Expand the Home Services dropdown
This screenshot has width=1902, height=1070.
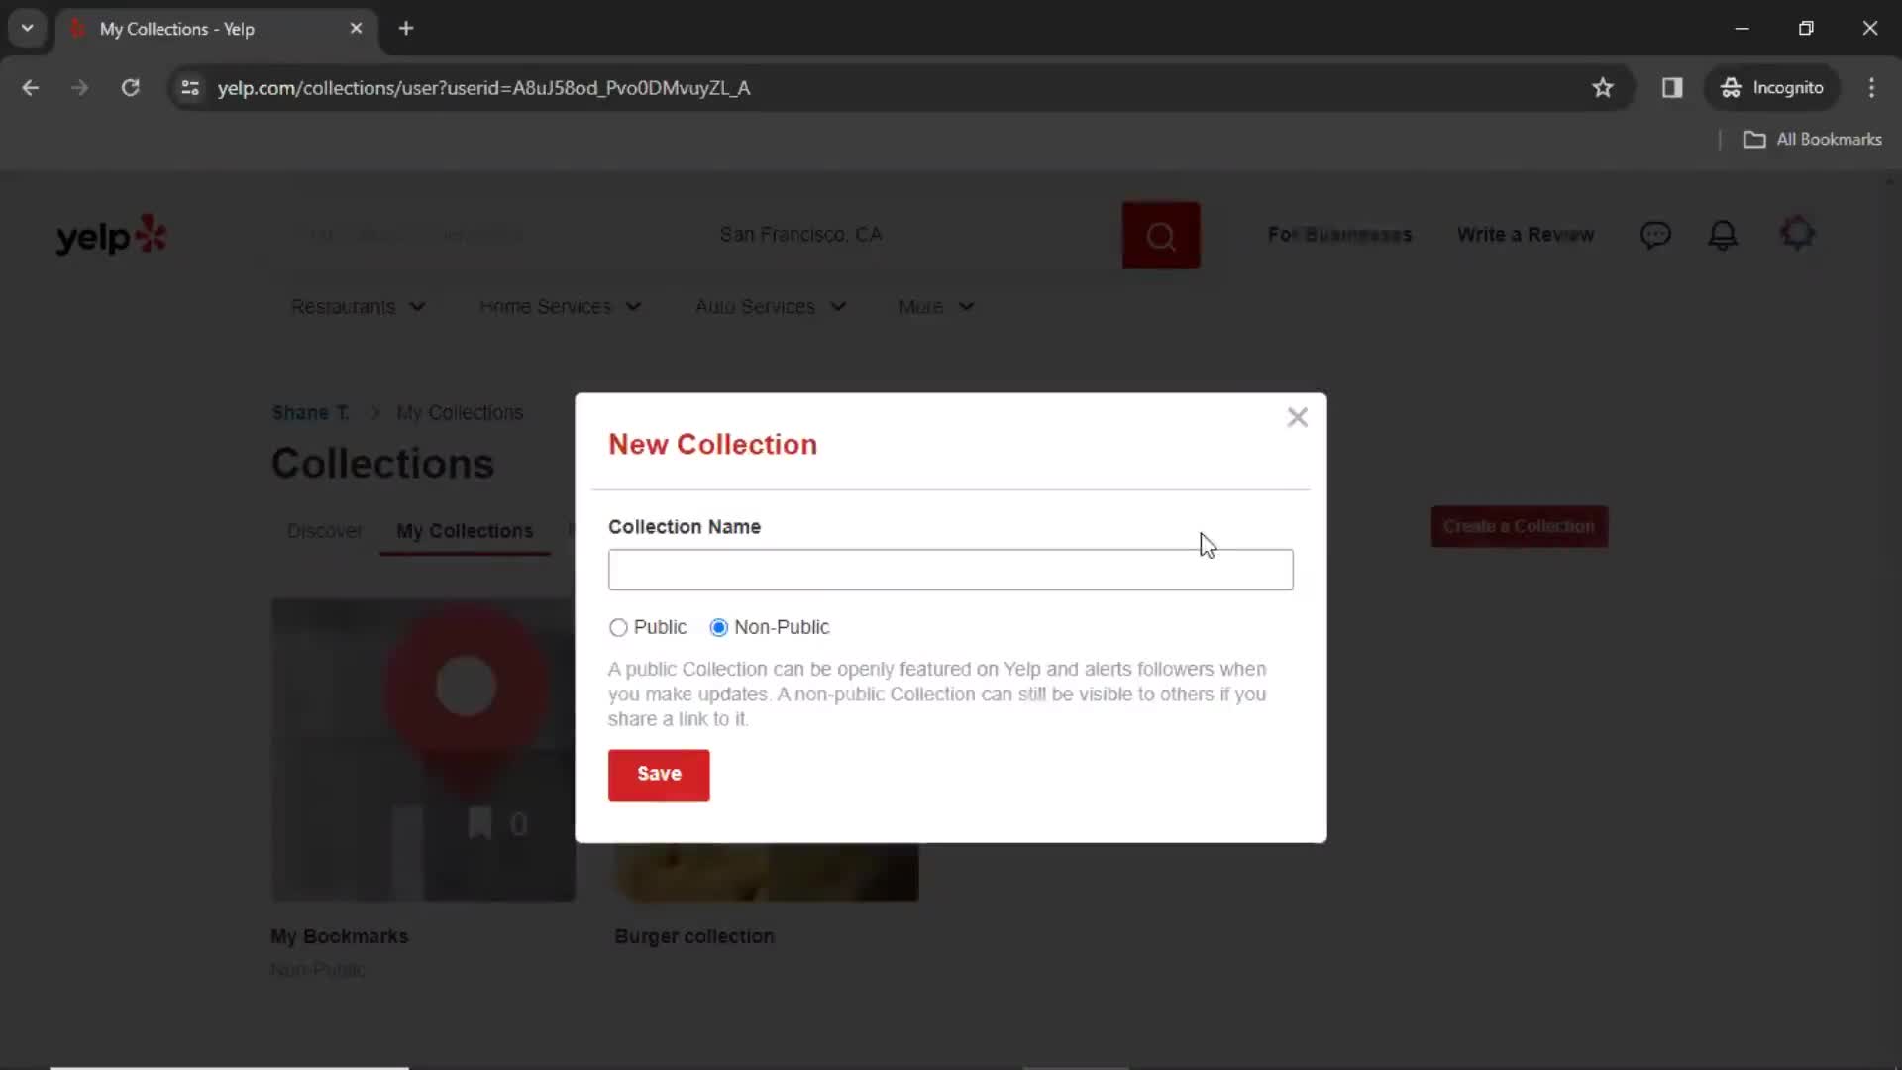point(559,306)
